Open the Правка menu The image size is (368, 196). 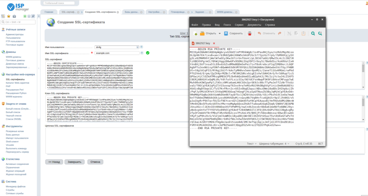click(x=206, y=25)
